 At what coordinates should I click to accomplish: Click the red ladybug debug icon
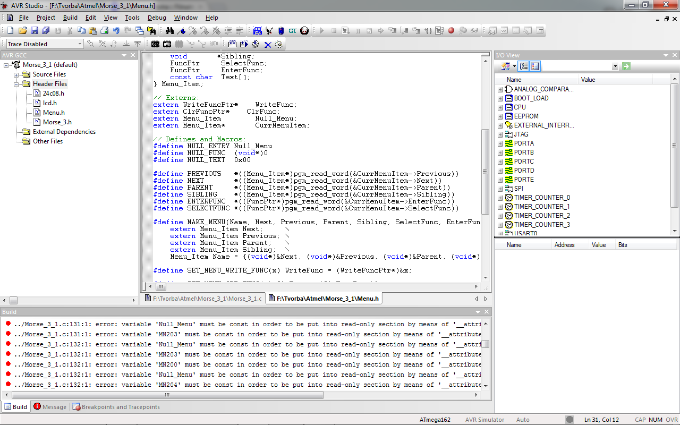pos(304,30)
